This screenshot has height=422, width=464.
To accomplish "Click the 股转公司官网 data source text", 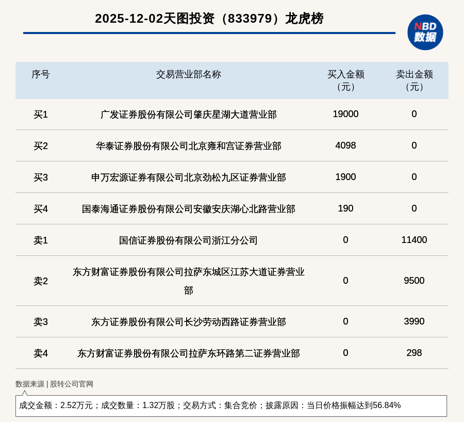I will [x=71, y=384].
